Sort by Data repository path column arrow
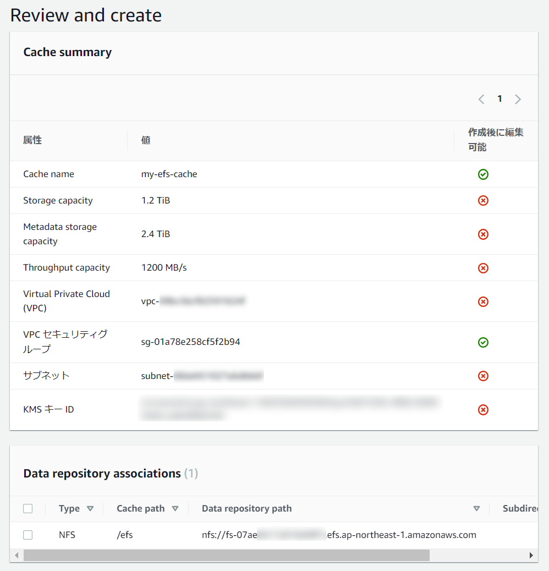 (x=476, y=509)
